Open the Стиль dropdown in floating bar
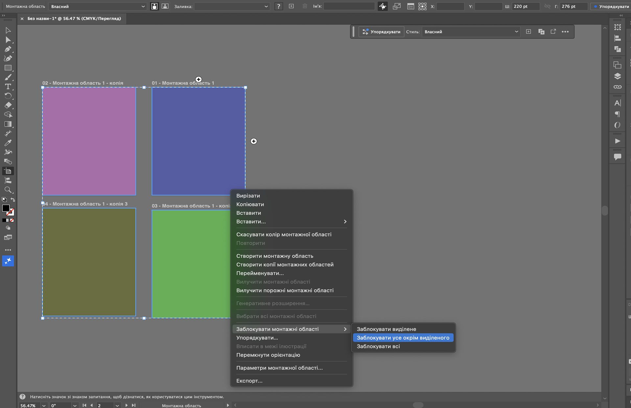The height and width of the screenshot is (408, 631). (471, 32)
